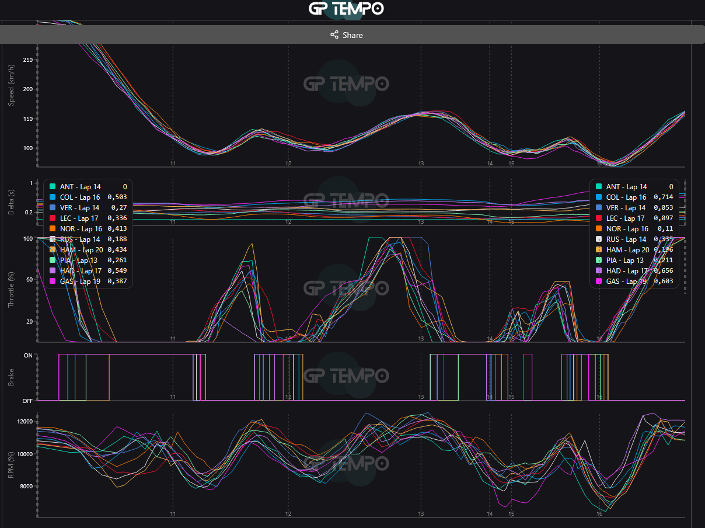Click corner 16 marker on the RPM chart

coord(600,514)
